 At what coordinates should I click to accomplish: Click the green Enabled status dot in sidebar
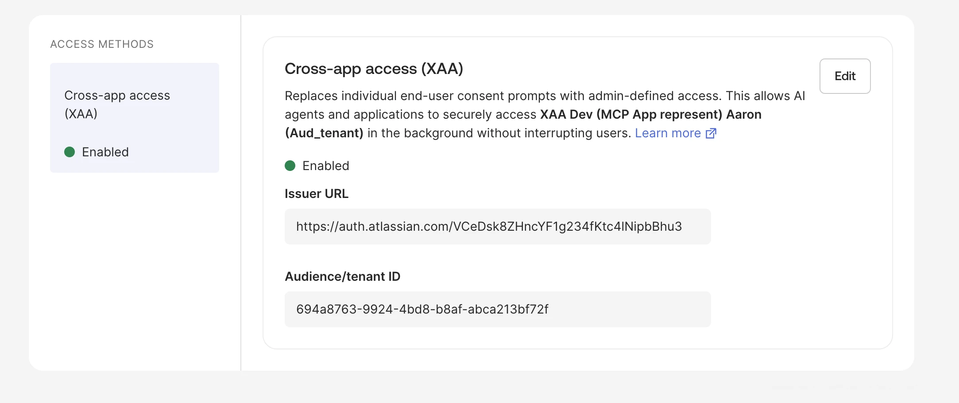tap(70, 152)
